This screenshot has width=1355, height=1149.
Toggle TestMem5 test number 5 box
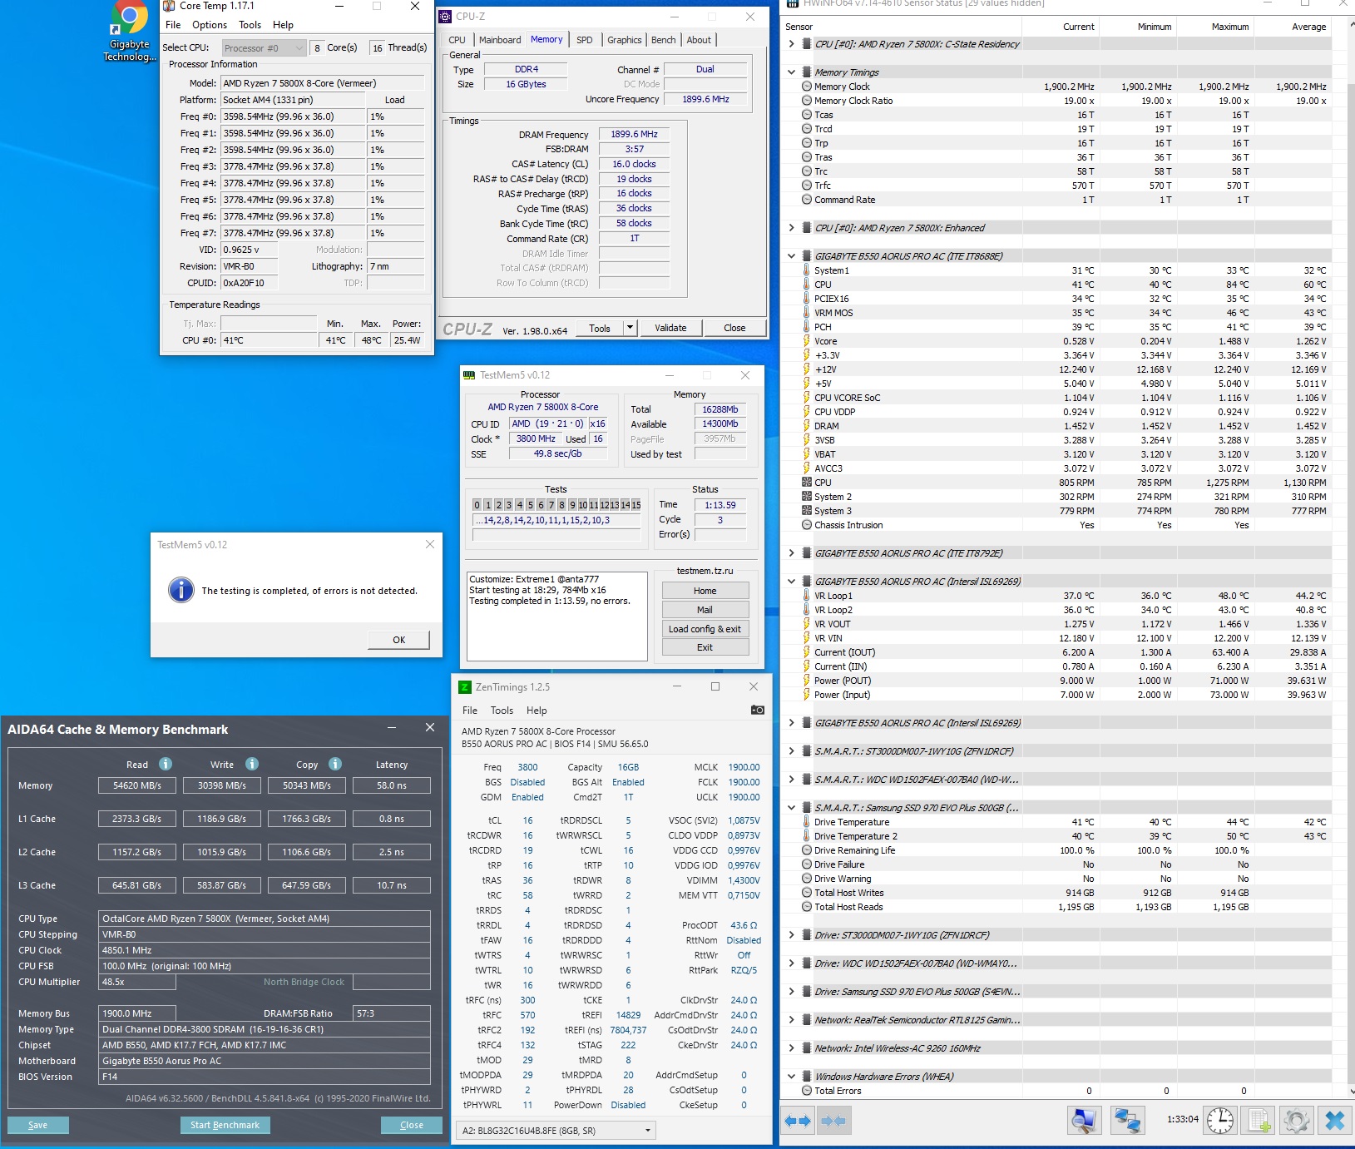[530, 505]
